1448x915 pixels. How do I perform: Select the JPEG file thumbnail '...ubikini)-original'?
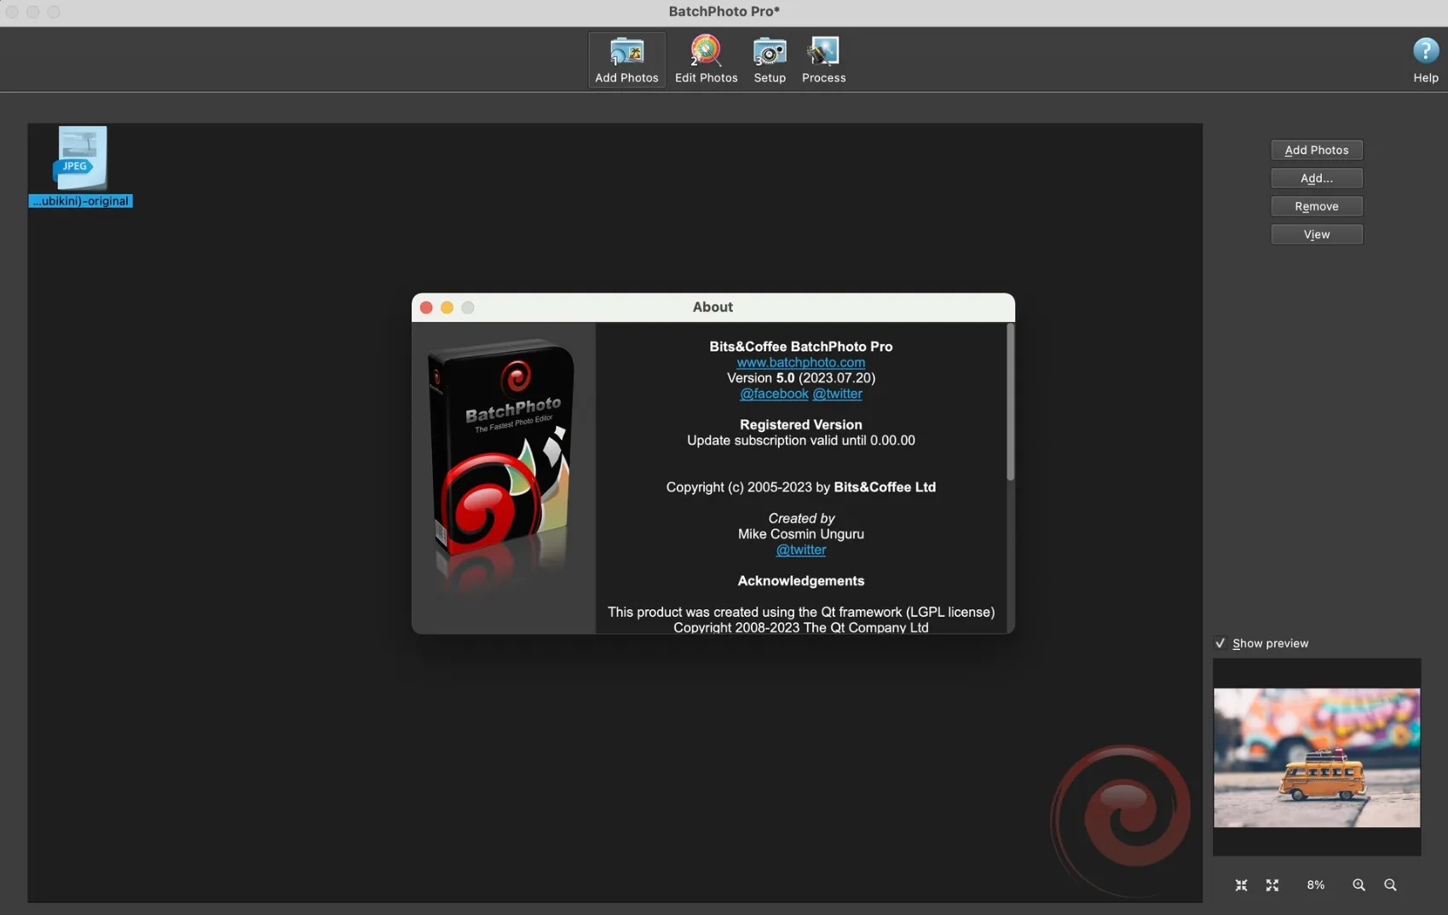[81, 166]
